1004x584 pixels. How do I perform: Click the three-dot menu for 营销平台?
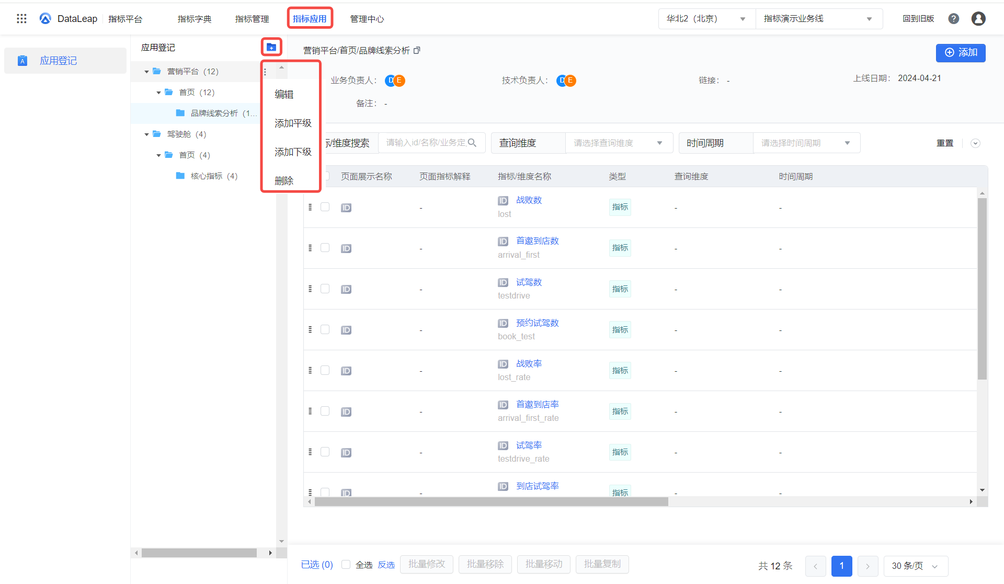[265, 72]
